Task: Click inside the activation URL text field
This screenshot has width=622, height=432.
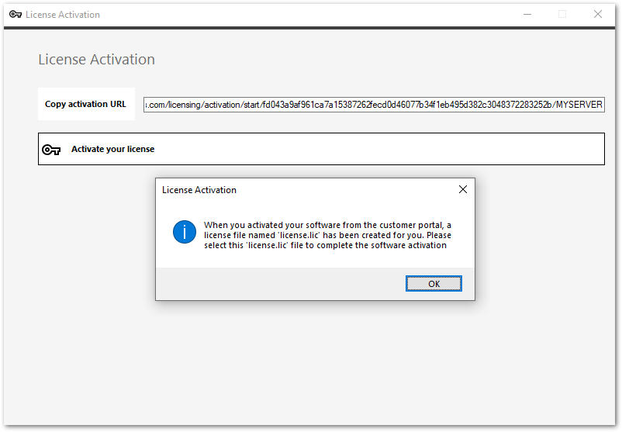Action: [x=372, y=105]
